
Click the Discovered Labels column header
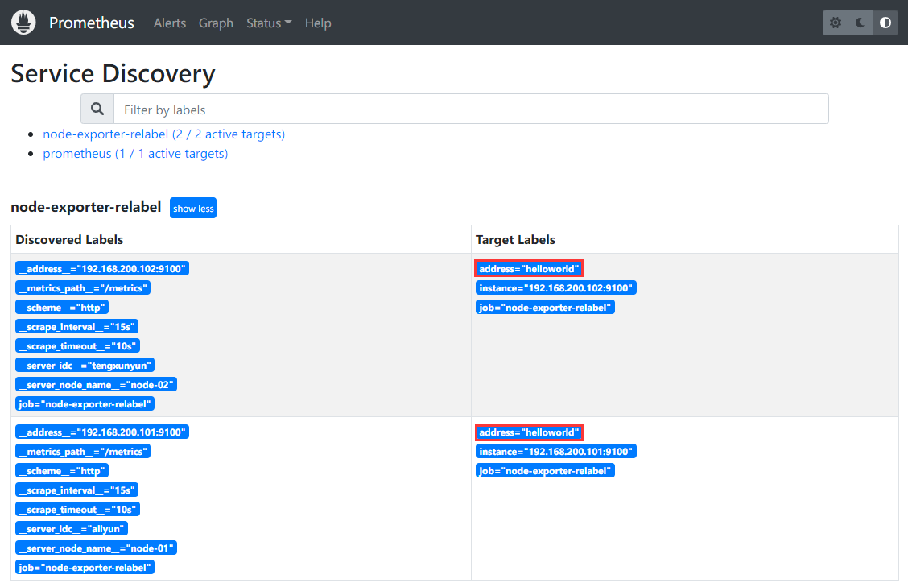[x=69, y=240]
